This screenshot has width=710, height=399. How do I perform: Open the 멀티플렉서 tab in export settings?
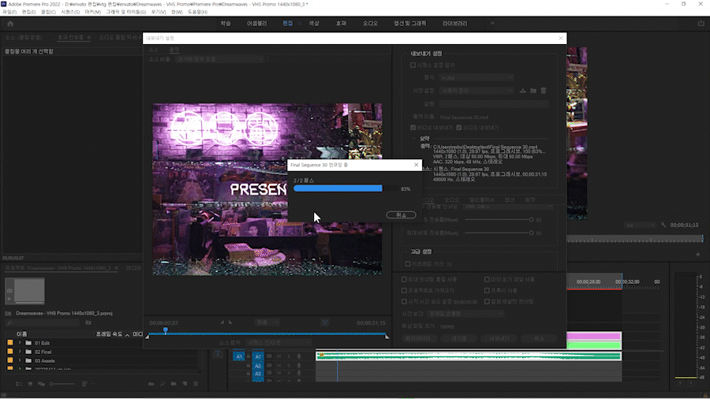[481, 199]
